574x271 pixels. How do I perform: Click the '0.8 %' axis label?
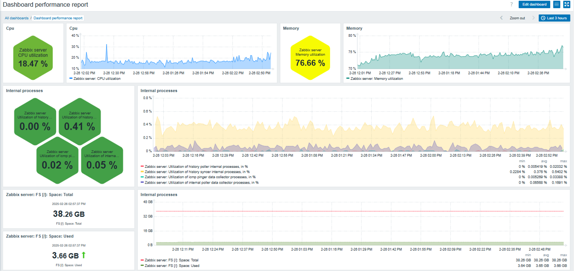147,97
